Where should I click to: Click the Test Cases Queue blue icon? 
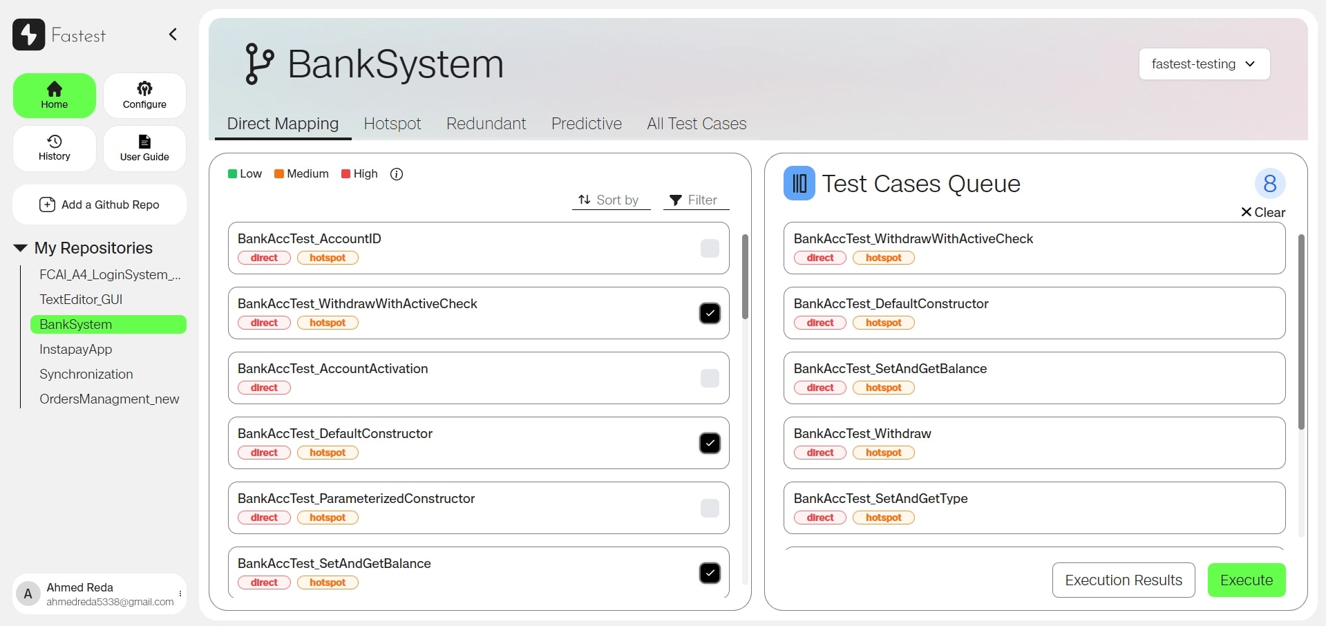click(799, 184)
